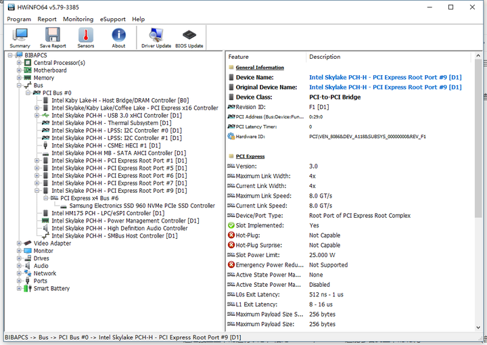
Task: Select Thermal Subsystem [D1] tree item
Action: click(x=112, y=123)
